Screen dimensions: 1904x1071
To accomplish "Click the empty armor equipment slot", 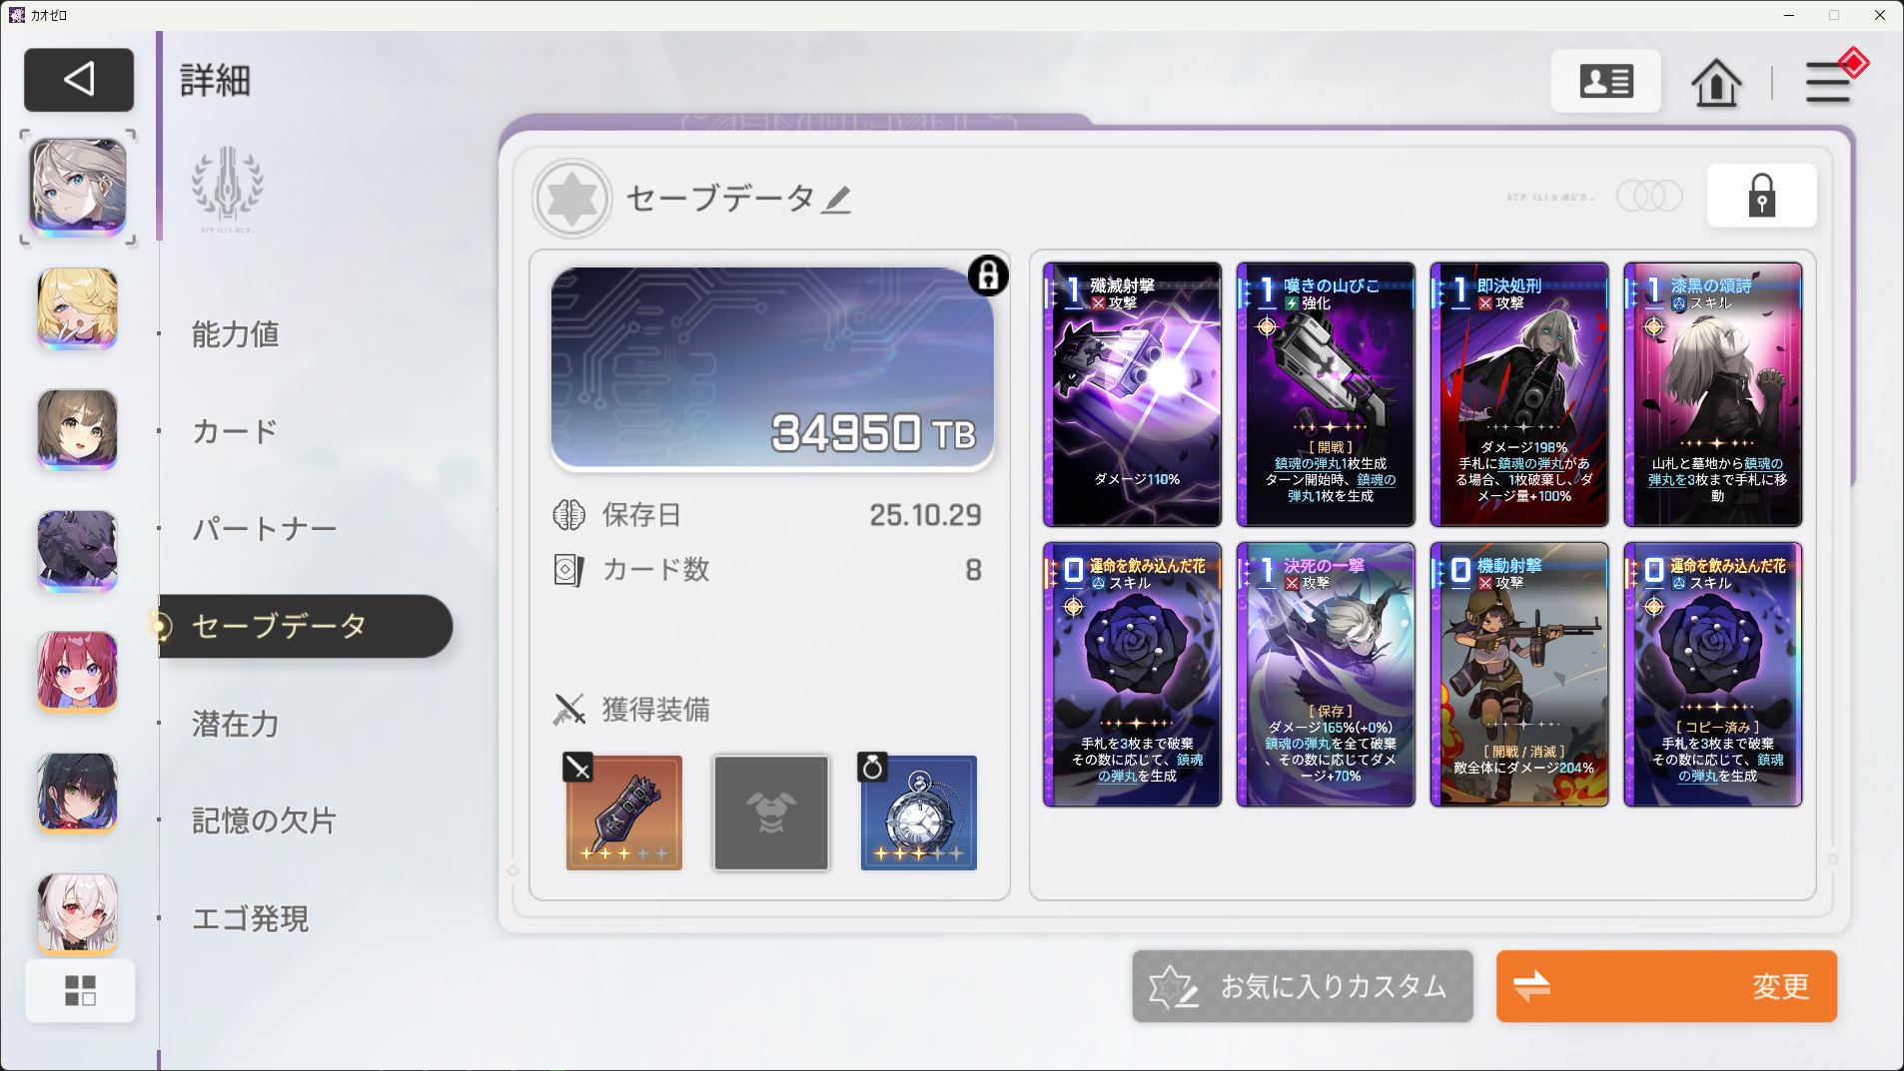I will click(771, 812).
